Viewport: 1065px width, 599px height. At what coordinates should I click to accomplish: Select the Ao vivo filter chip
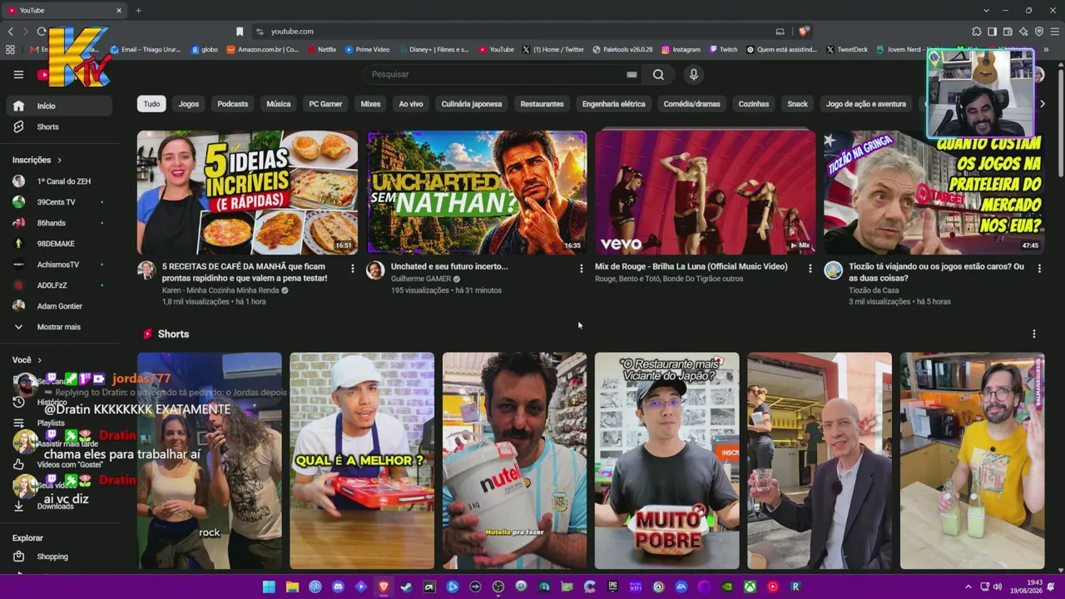click(x=411, y=104)
